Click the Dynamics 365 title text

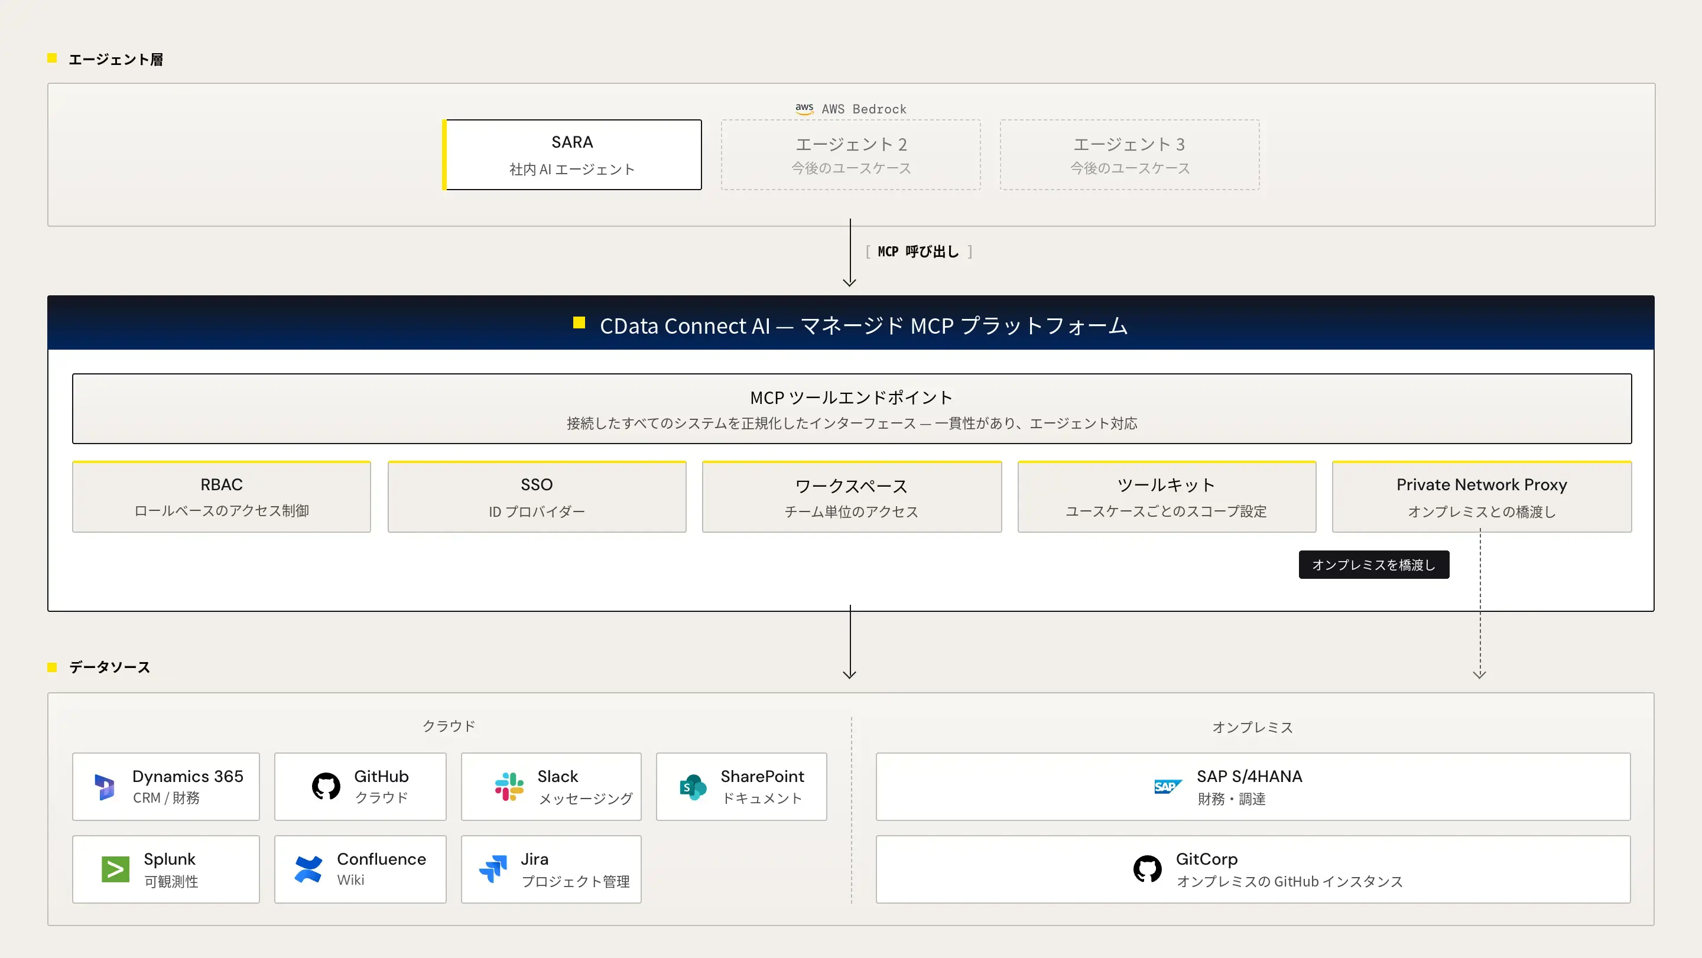coord(188,775)
